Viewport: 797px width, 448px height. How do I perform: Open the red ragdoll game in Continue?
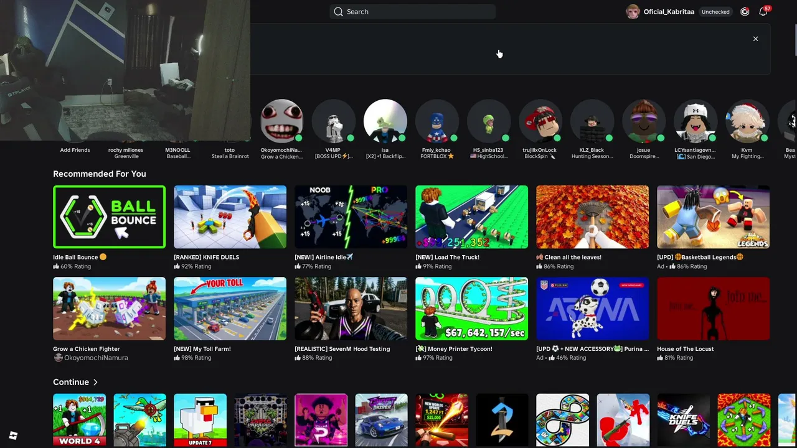coord(623,420)
